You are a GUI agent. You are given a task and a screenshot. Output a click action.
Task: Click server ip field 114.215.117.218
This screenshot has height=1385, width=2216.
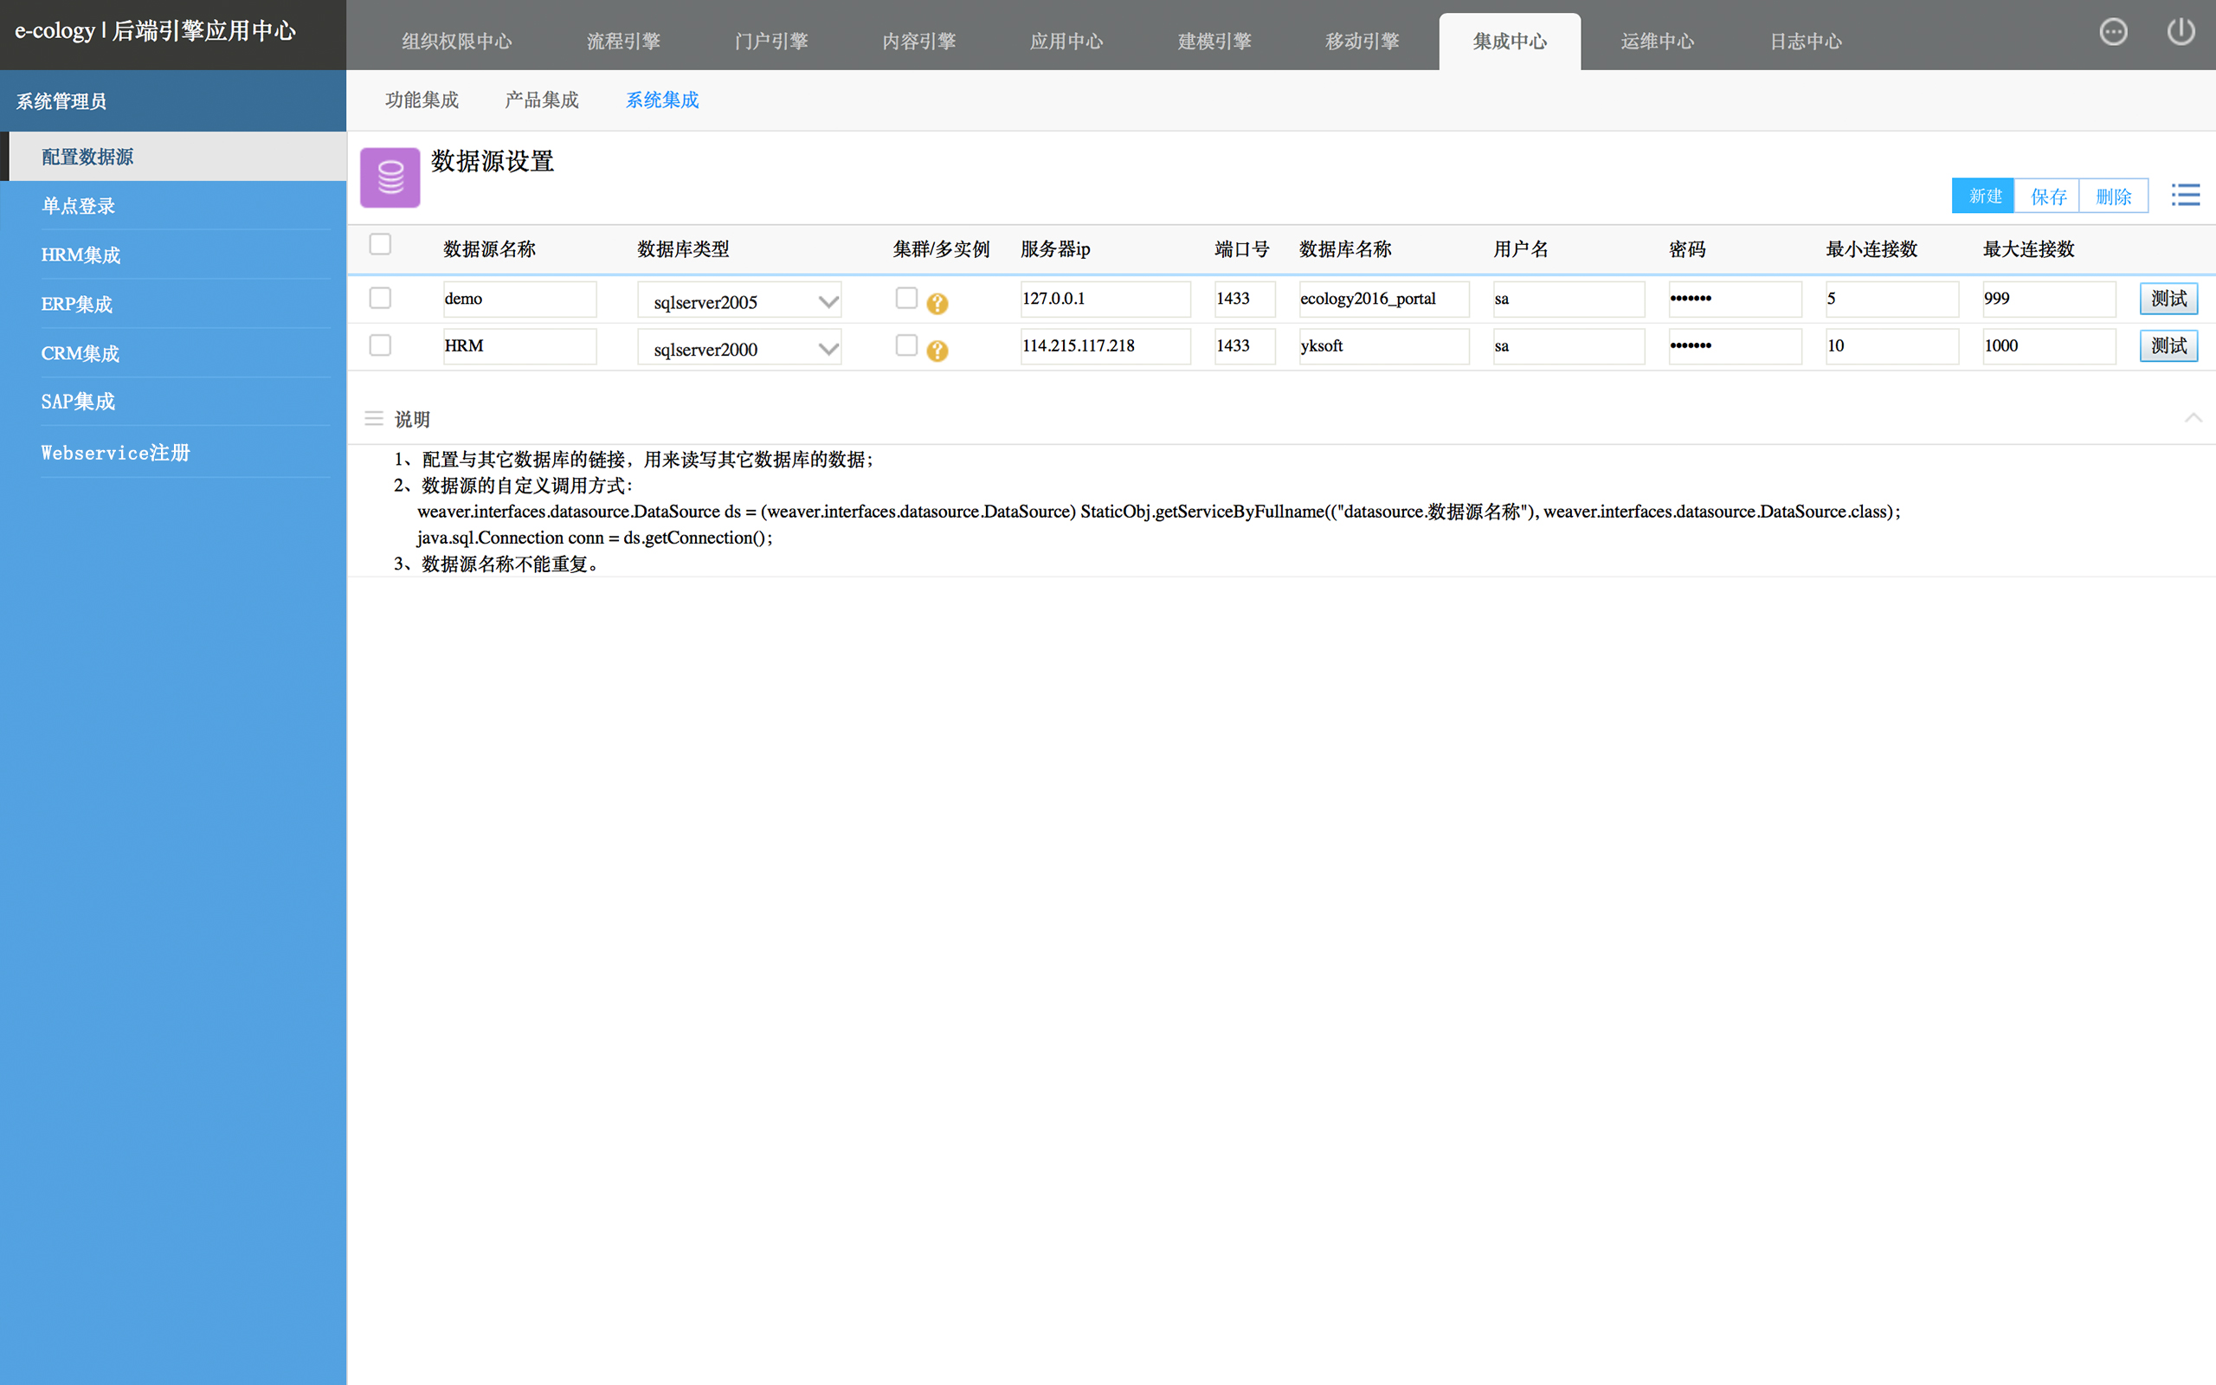(1105, 346)
